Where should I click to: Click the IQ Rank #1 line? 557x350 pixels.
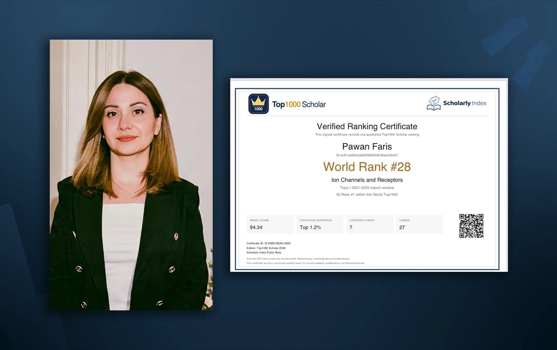(x=367, y=194)
